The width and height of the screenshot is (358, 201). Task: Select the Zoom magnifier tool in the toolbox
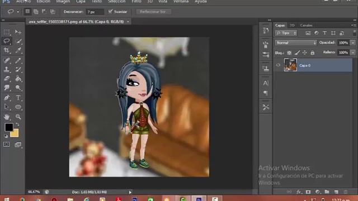pos(18,117)
